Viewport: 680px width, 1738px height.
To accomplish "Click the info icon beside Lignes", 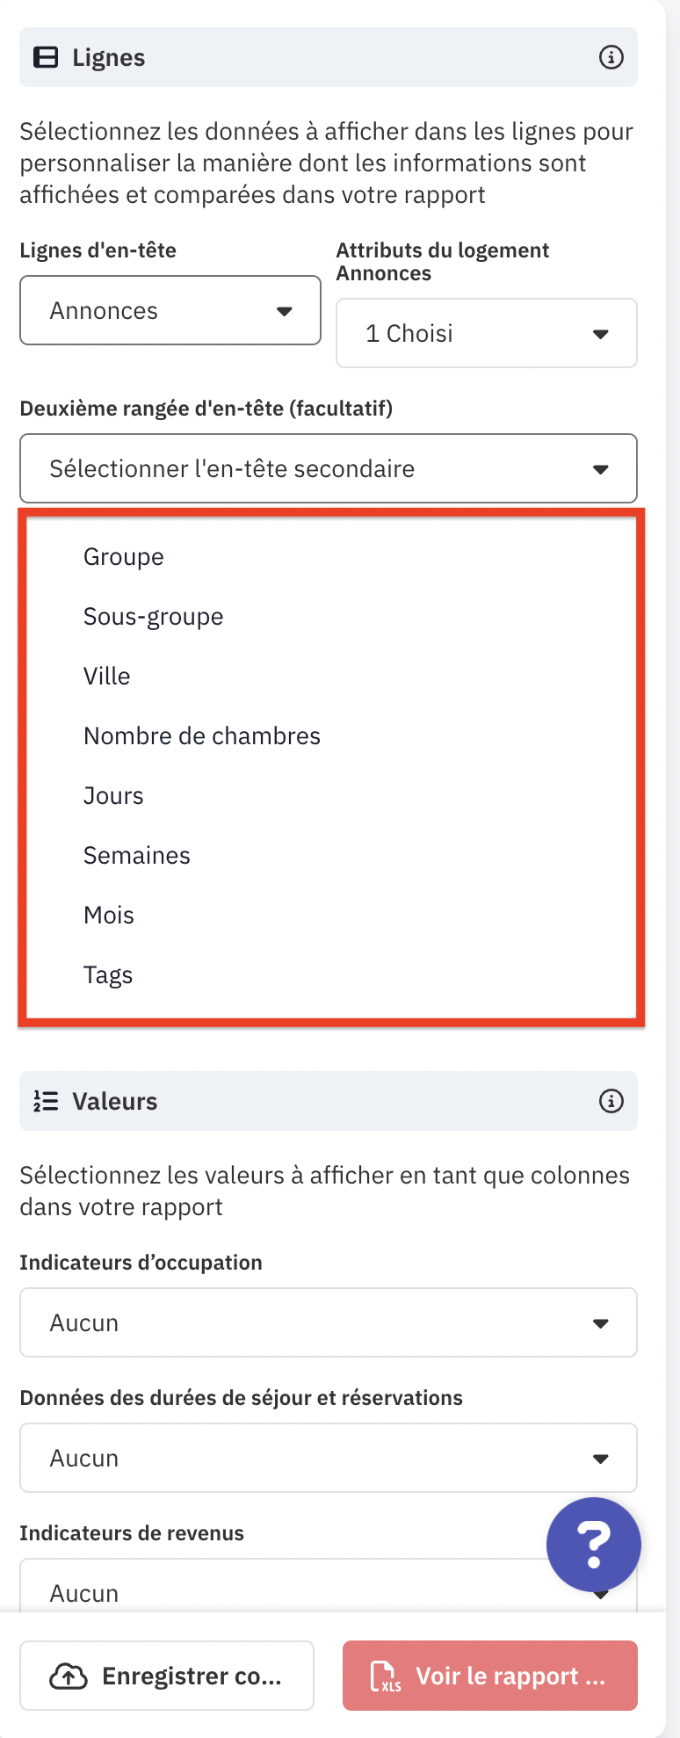I will 611,57.
